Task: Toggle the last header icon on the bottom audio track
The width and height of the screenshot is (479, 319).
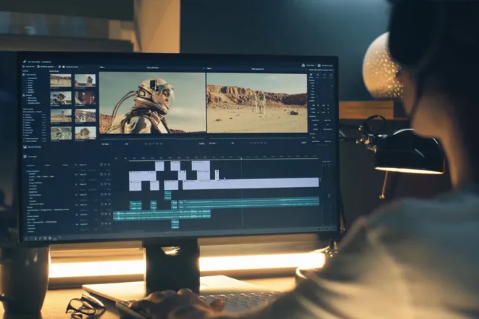Action: coord(109,223)
